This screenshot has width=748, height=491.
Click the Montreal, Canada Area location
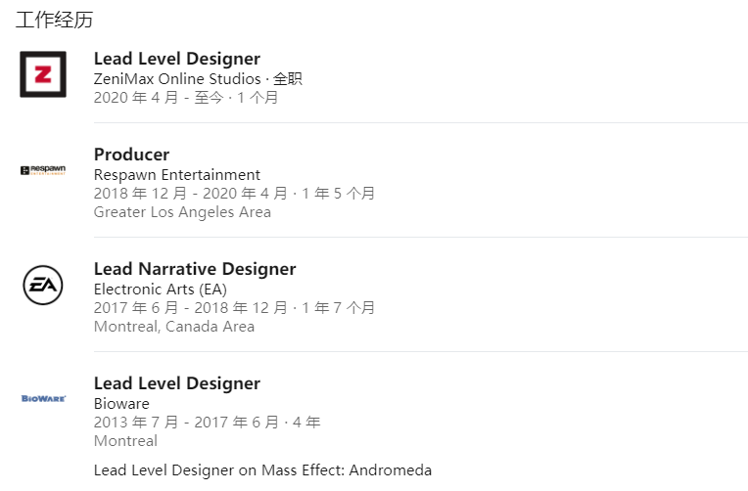click(174, 327)
